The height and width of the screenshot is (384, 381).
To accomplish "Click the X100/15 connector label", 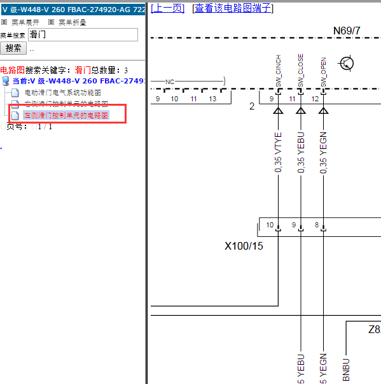I will click(244, 246).
